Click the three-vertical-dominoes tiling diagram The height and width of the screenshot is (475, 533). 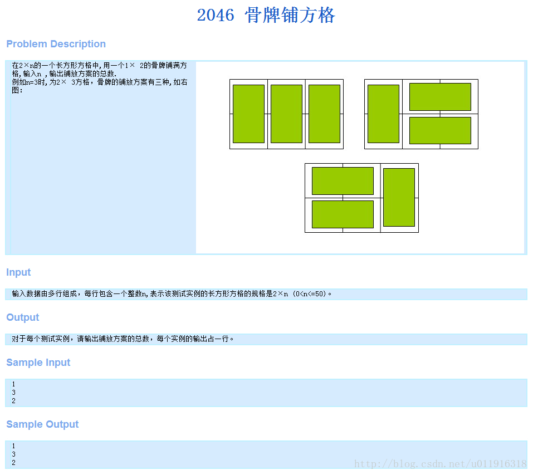(287, 114)
